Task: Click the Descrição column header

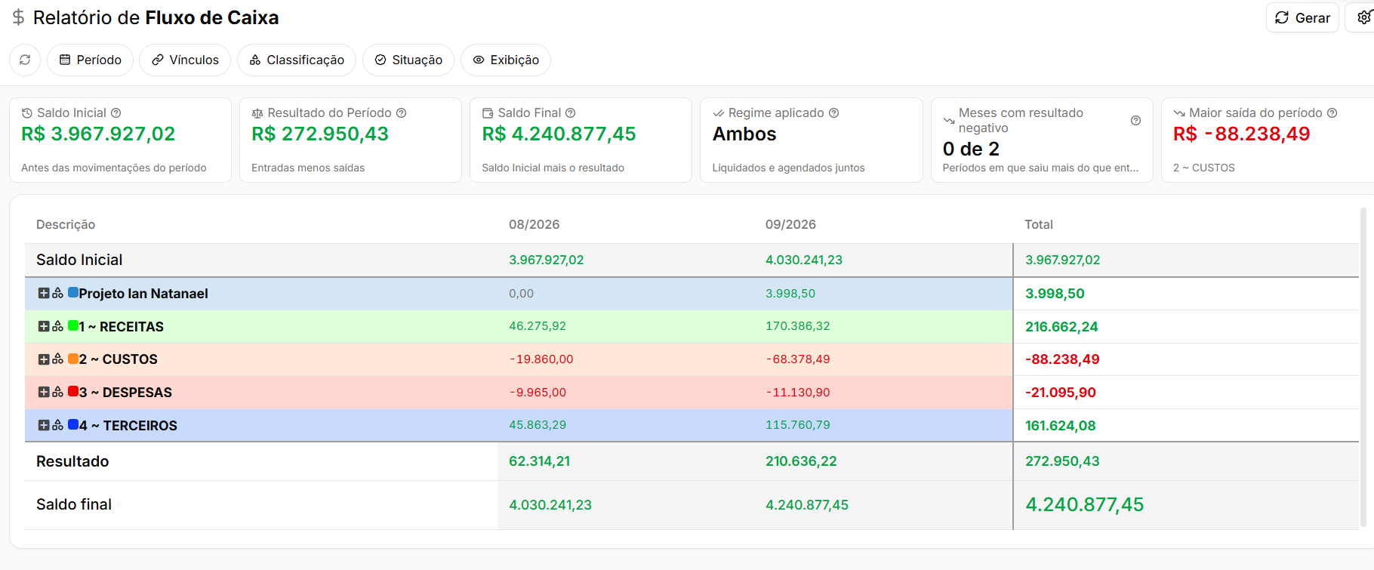Action: coord(66,224)
